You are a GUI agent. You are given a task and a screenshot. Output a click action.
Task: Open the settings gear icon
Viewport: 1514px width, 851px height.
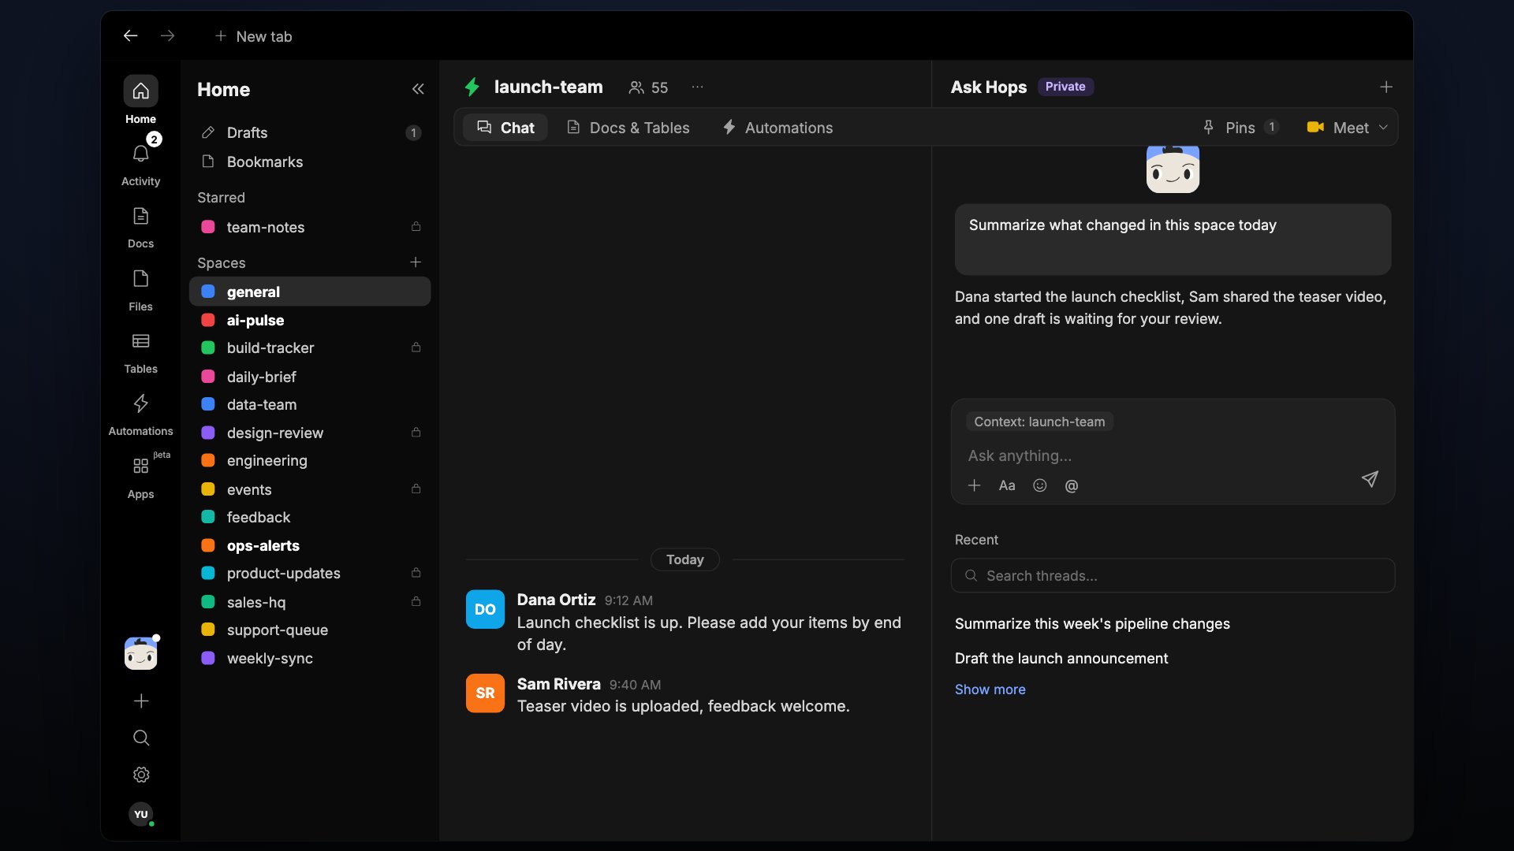tap(141, 775)
